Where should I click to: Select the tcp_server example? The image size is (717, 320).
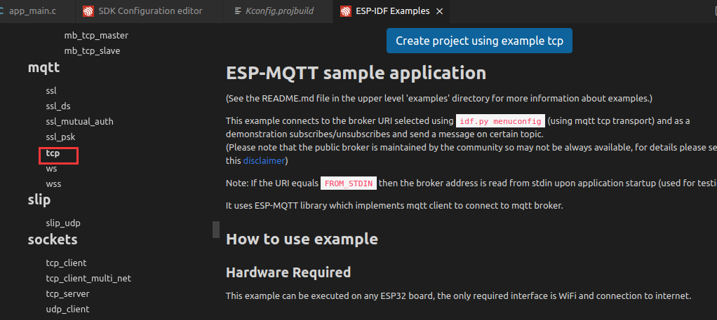[67, 293]
